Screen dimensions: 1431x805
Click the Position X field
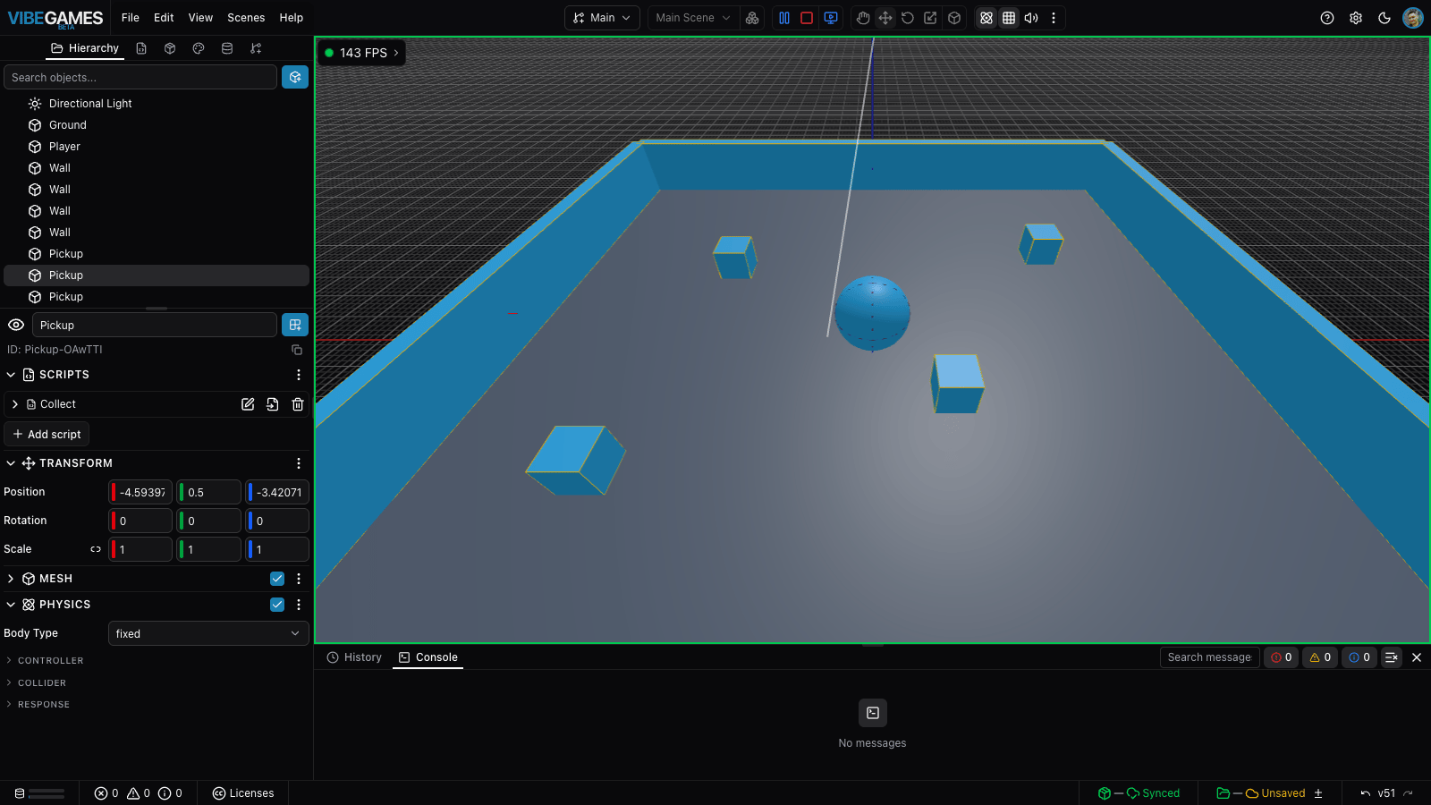pyautogui.click(x=140, y=492)
